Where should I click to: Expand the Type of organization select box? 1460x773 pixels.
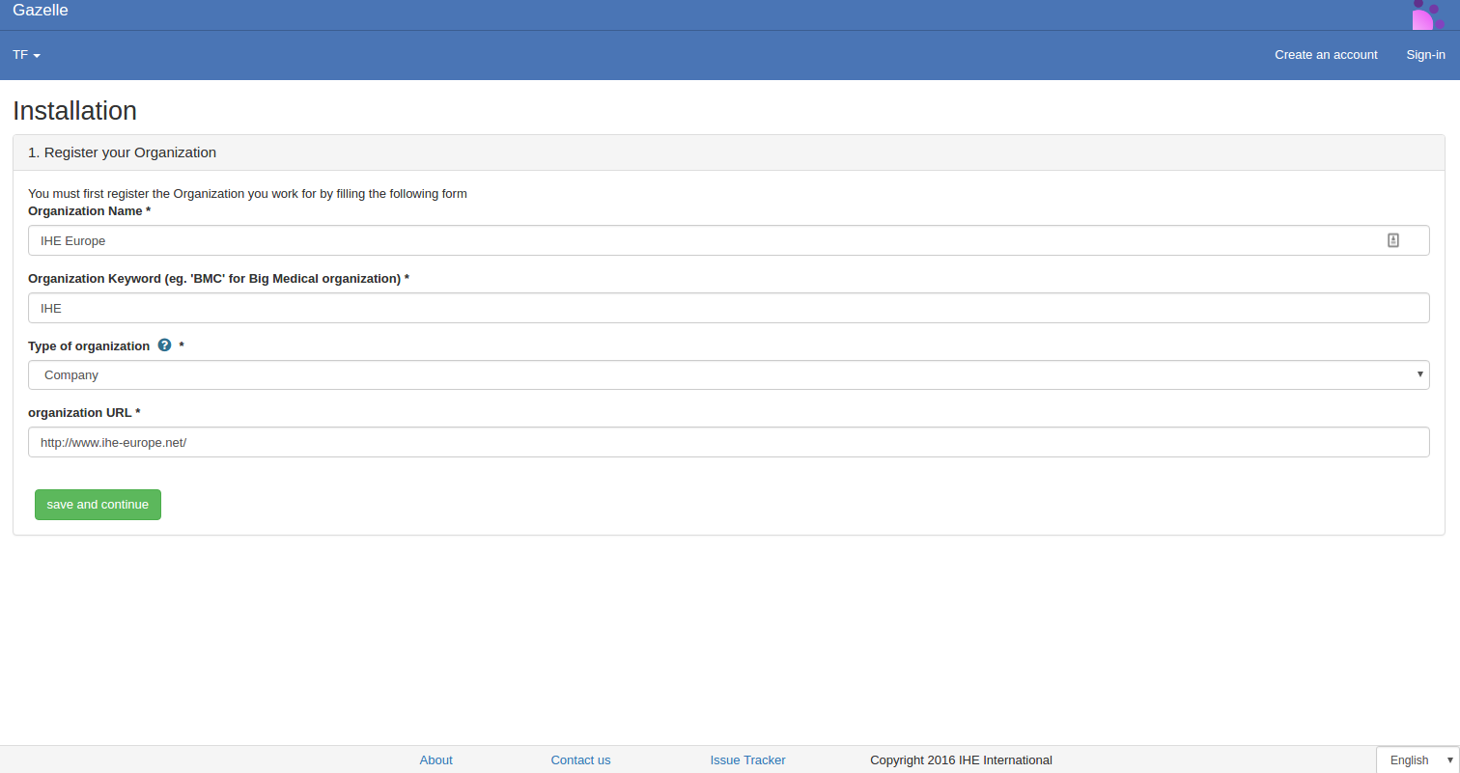tap(728, 374)
